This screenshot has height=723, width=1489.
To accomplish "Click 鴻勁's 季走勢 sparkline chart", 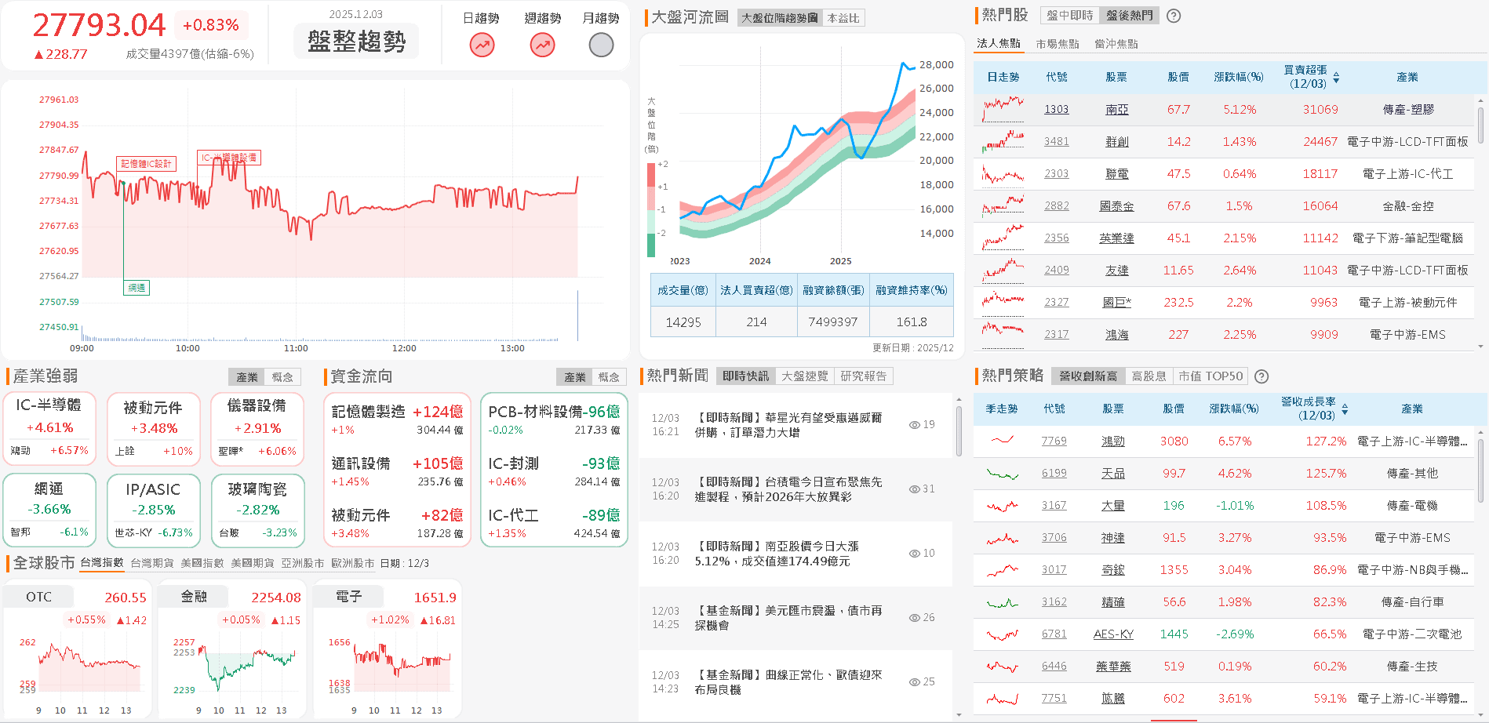I will tap(1001, 441).
